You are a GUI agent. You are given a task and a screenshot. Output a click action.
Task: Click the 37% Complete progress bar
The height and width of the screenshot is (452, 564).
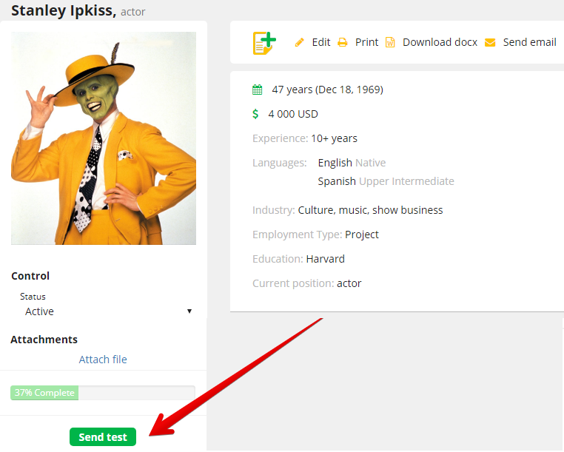pos(103,393)
